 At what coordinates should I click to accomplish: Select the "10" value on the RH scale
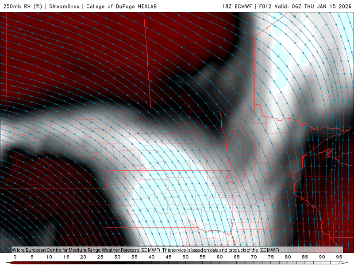click(x=49, y=257)
